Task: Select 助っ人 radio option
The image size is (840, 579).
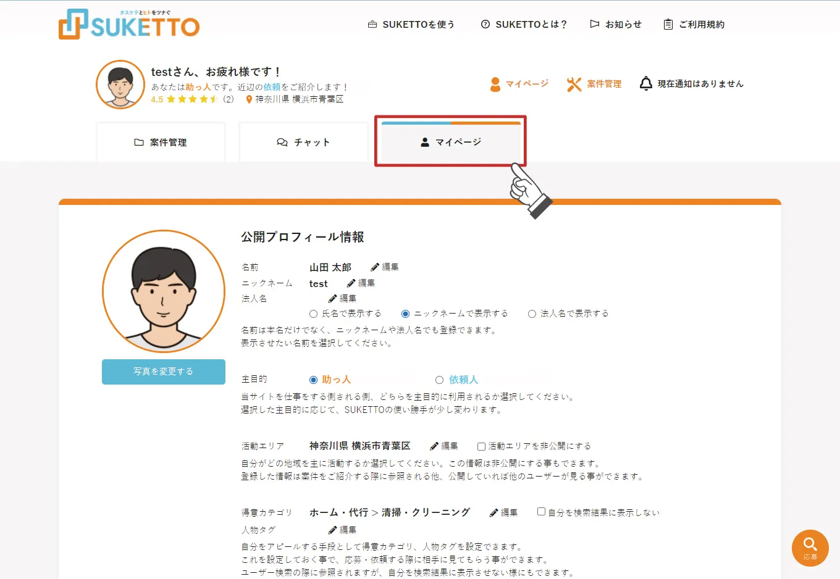Action: (x=313, y=380)
